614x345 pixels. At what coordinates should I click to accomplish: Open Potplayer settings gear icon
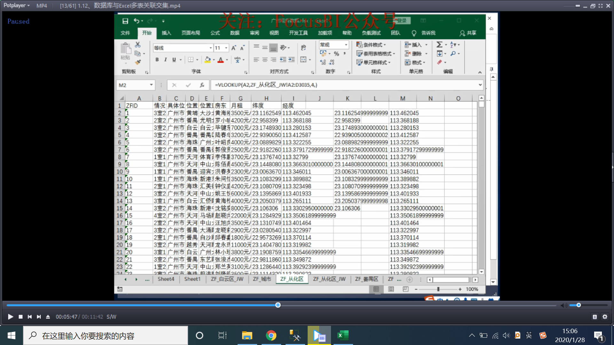pos(605,317)
